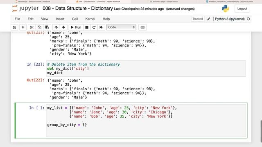262x147 pixels.
Task: Click the kernel idle indicator circle
Action: click(x=248, y=19)
